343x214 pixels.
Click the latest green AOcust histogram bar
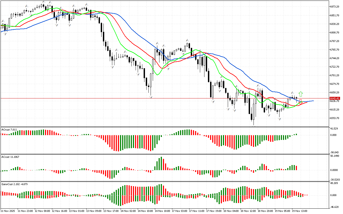(x=296, y=134)
